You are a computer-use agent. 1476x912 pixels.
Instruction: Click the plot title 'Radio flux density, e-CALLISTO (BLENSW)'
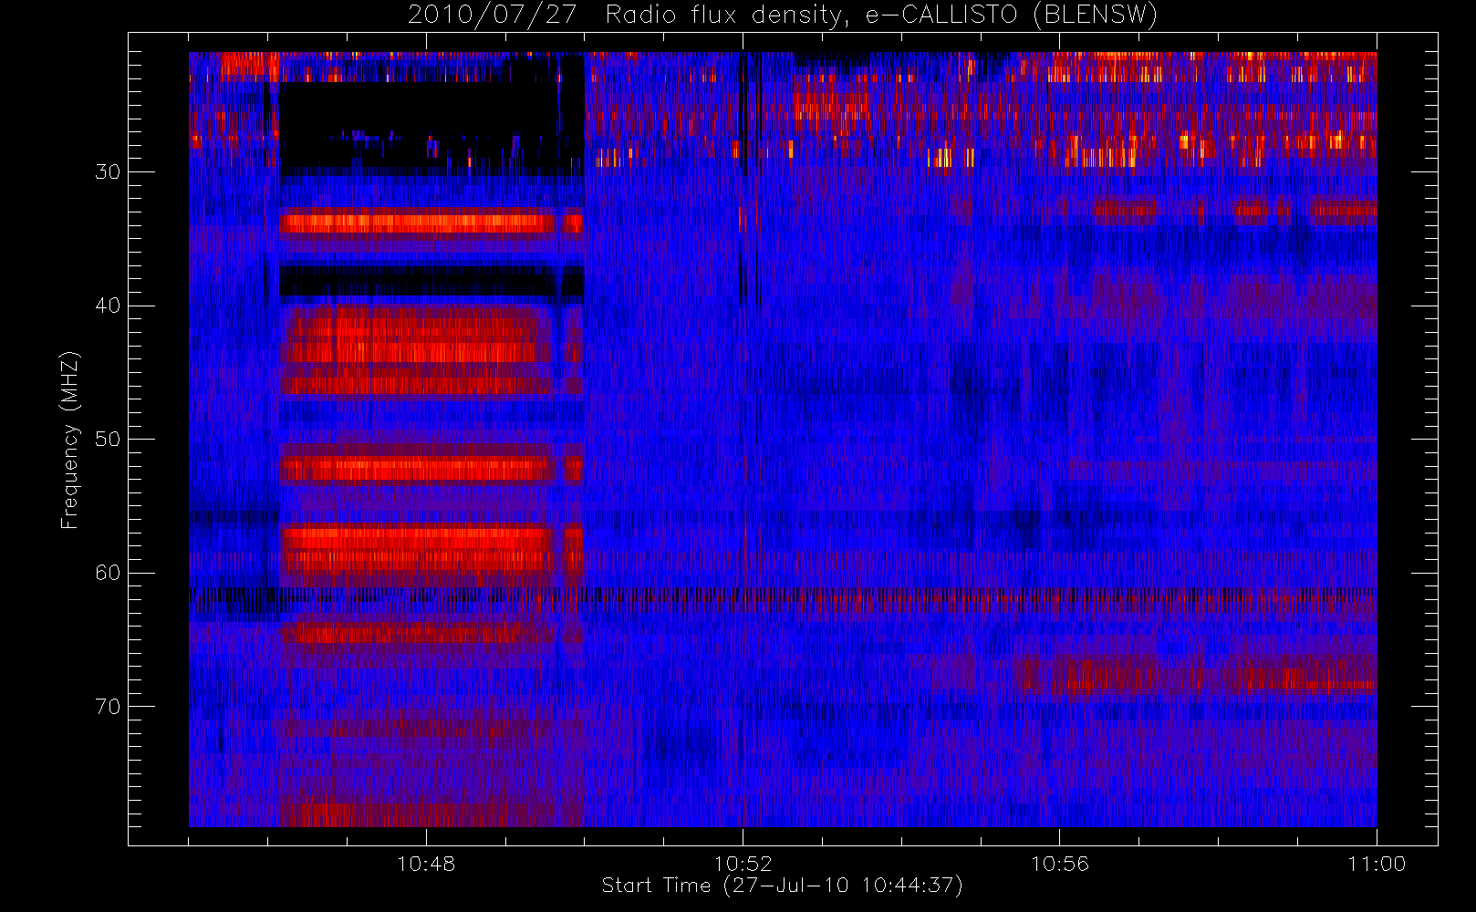point(881,16)
